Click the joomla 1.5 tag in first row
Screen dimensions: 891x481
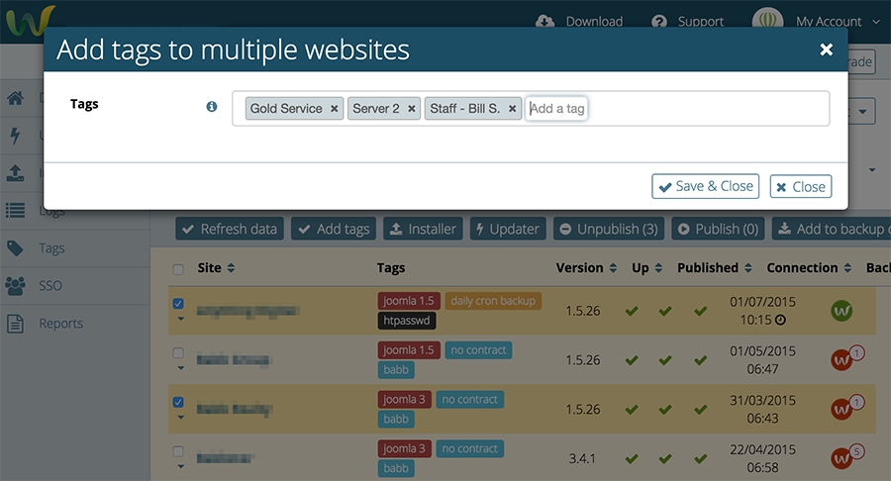point(409,301)
